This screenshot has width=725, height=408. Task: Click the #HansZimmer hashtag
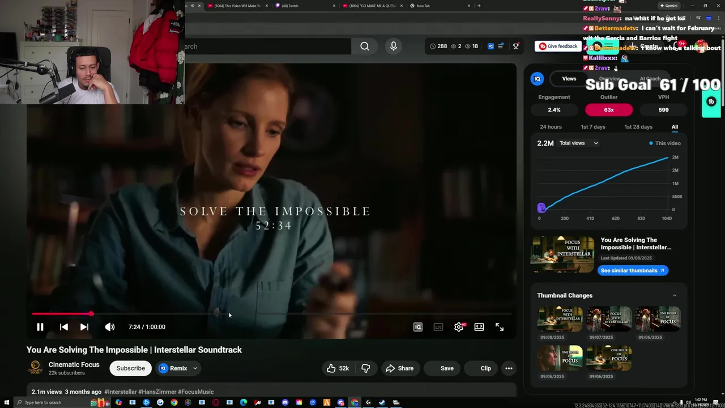coord(157,392)
